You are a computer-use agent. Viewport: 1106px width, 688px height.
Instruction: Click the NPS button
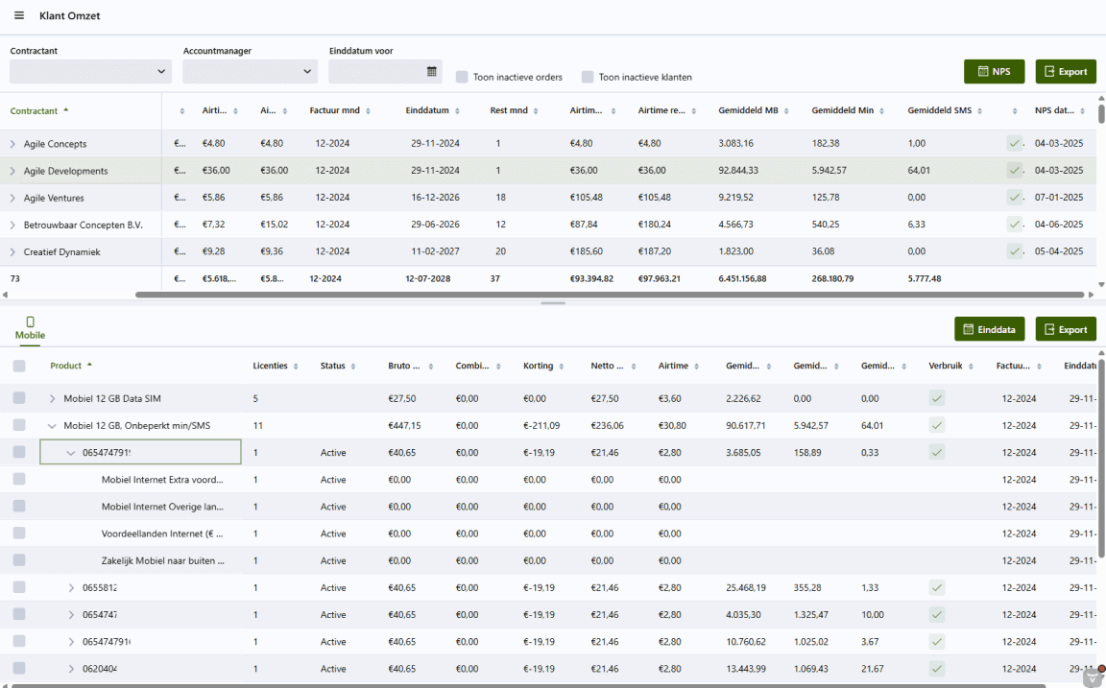tap(994, 72)
